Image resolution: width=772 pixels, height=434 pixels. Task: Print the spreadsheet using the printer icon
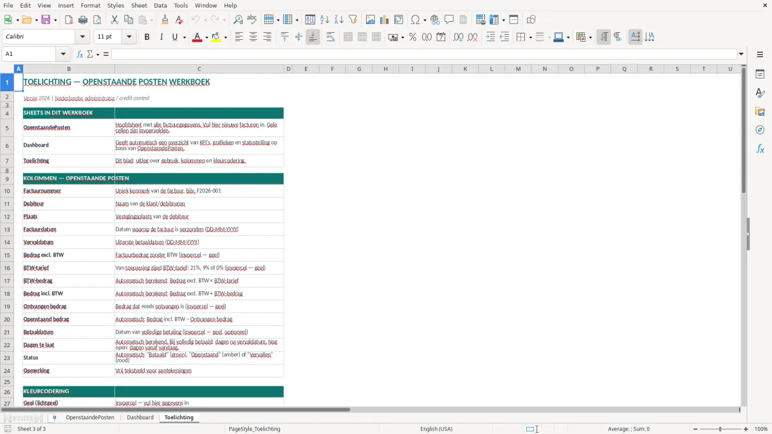(83, 20)
